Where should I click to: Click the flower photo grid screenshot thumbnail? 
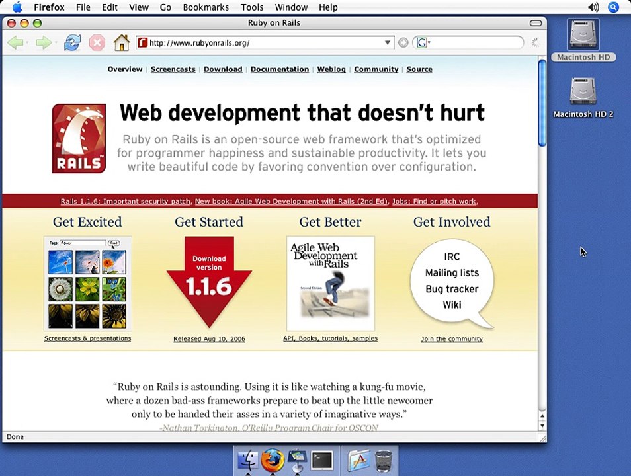(x=88, y=284)
